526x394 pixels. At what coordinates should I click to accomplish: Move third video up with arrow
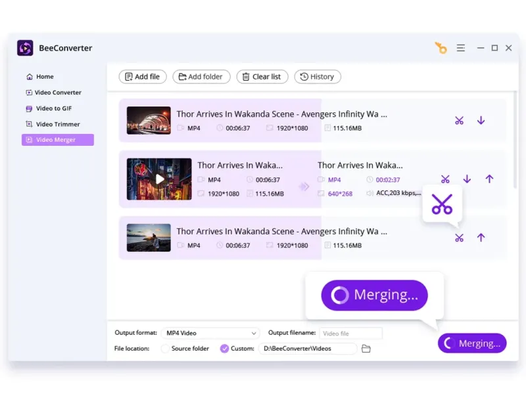click(481, 238)
